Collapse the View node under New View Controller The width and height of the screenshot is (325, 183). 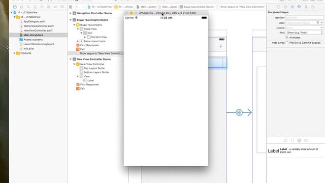pyautogui.click(x=78, y=76)
